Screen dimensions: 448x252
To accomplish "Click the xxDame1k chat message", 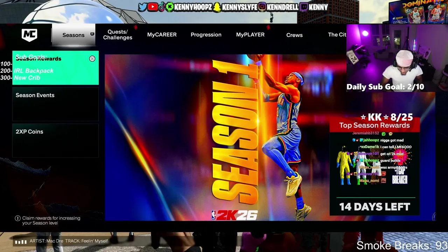I will (386, 147).
